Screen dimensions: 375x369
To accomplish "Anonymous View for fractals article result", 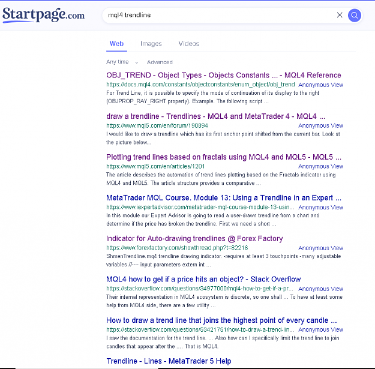I will (321, 166).
